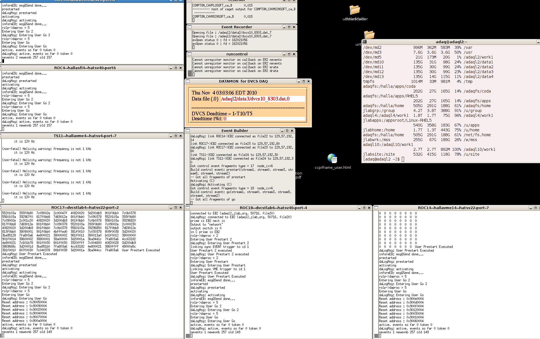Click the '/dev/md2' row in the adaq terminal
Screen dimensions: 540x339
pyautogui.click(x=417, y=47)
